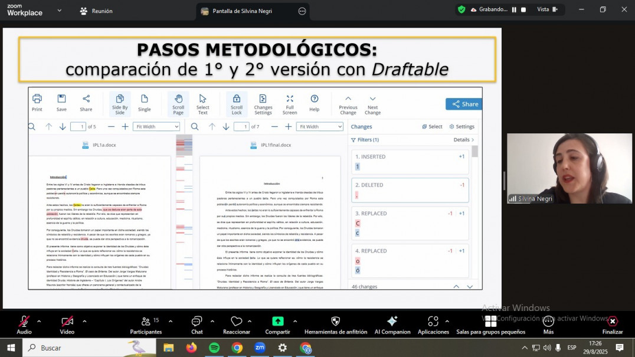Open Salas para grupos pequeños

(x=490, y=325)
